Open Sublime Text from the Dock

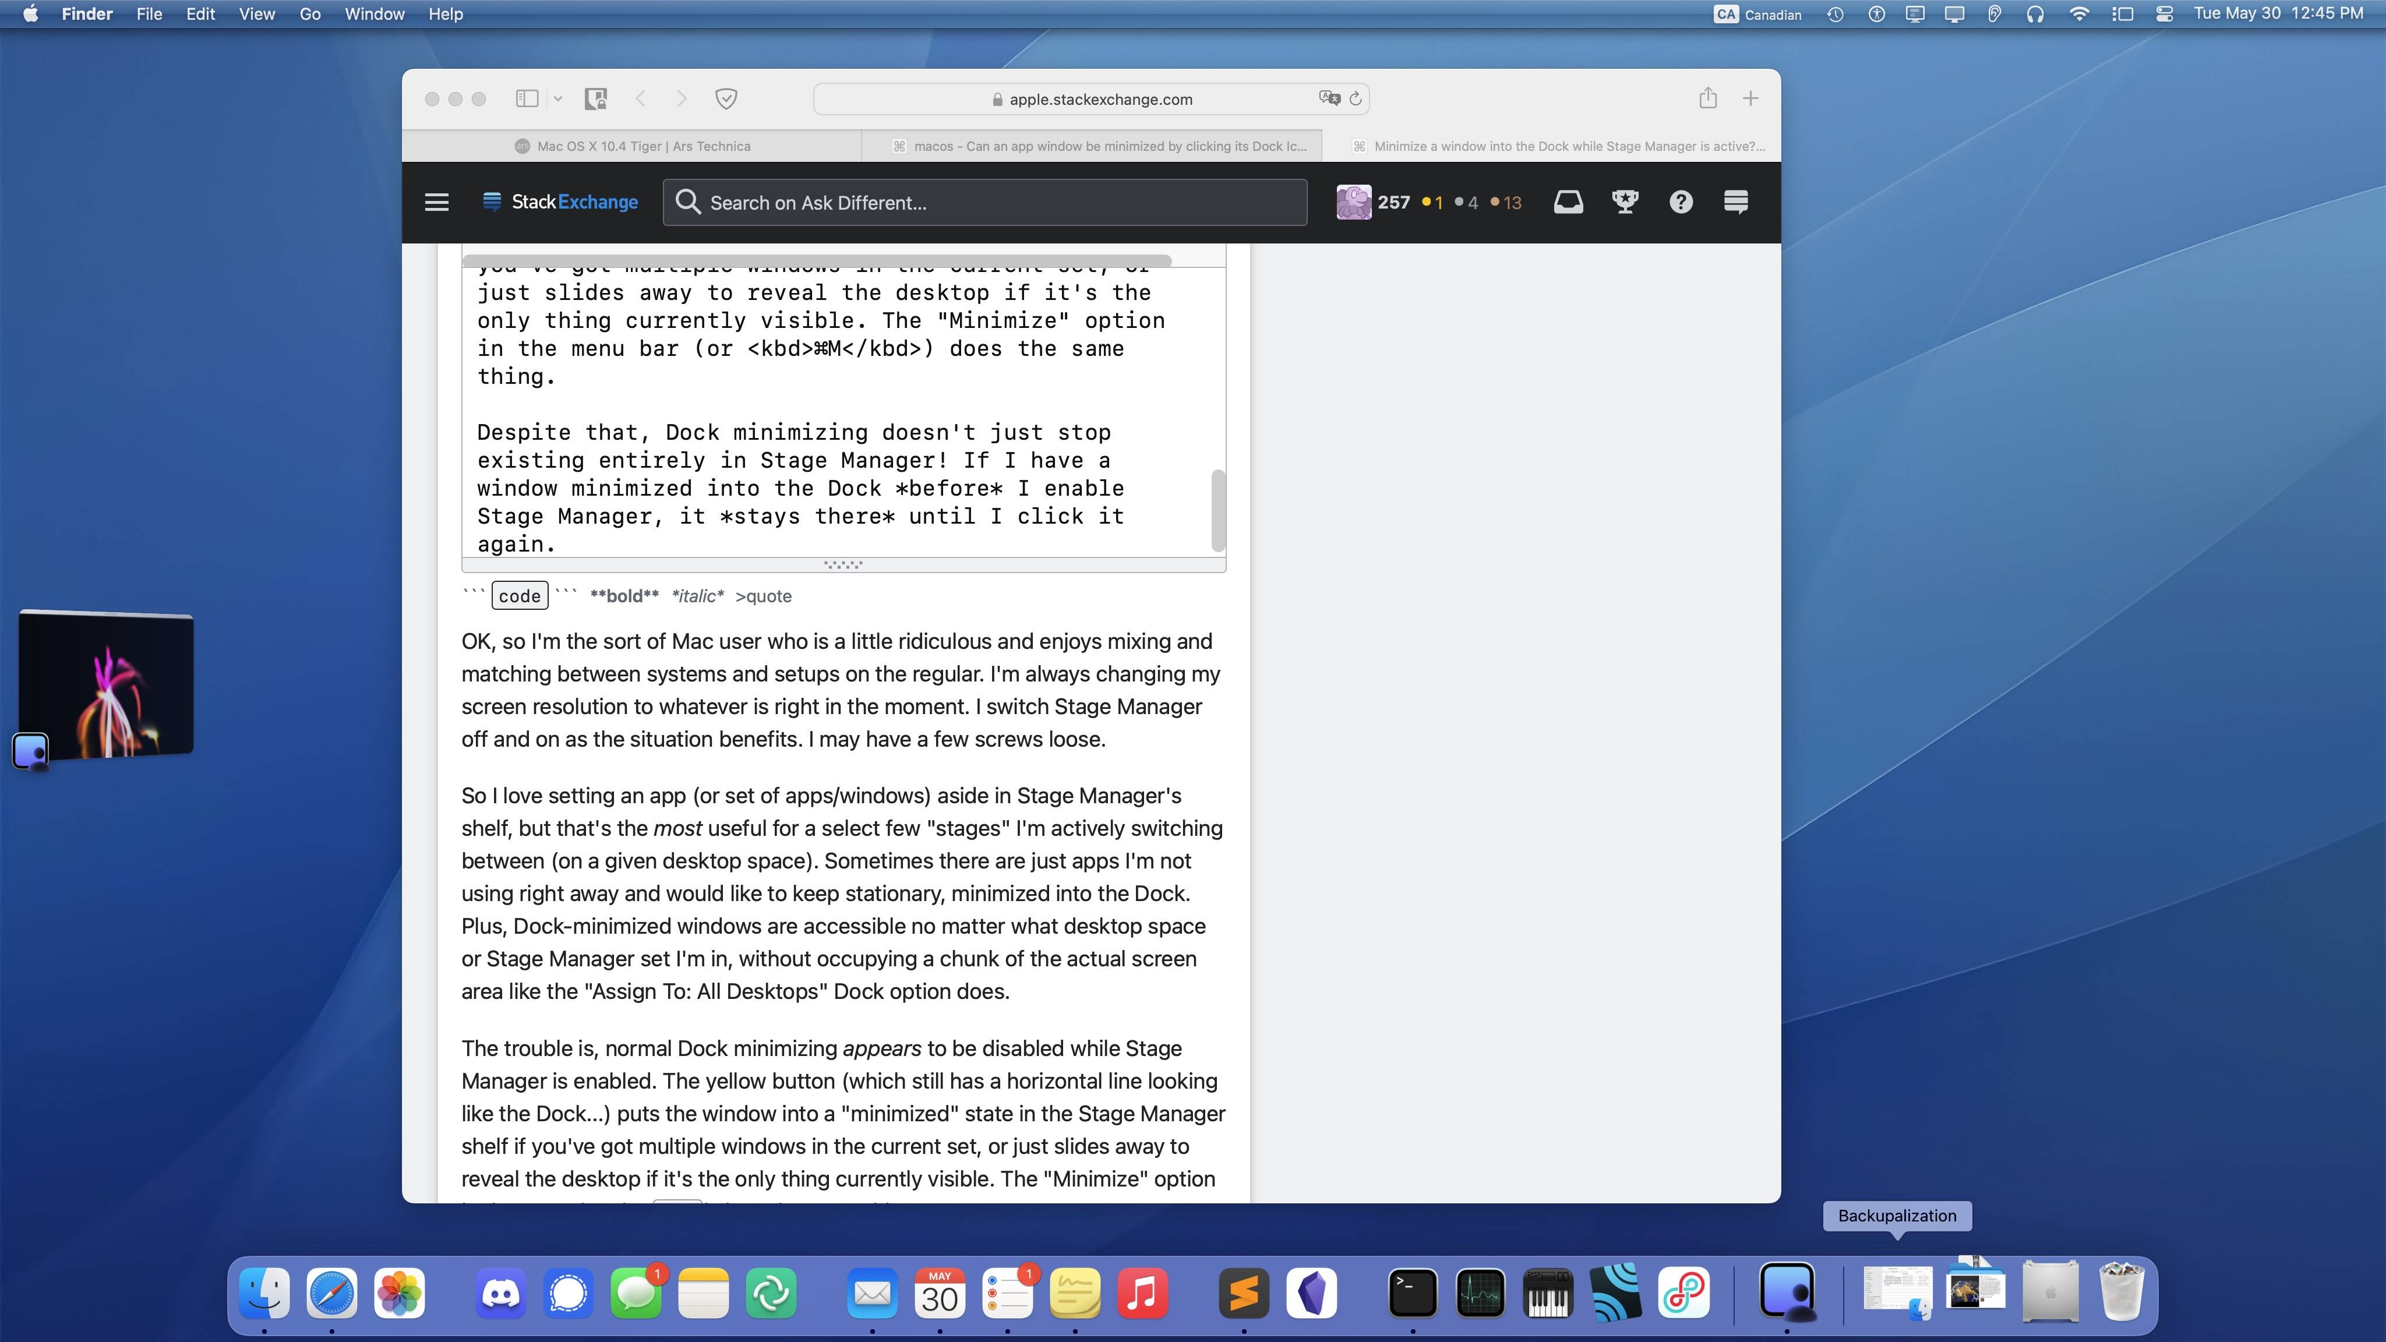1244,1293
